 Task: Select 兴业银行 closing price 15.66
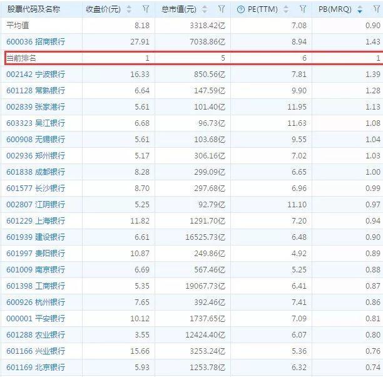tap(140, 351)
